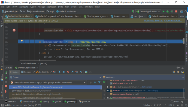Viewport: 188px width, 107px height.
Task: Click the Force Step Into icon
Action: (x=68, y=72)
